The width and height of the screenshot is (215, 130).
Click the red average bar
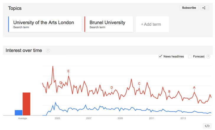[27, 104]
